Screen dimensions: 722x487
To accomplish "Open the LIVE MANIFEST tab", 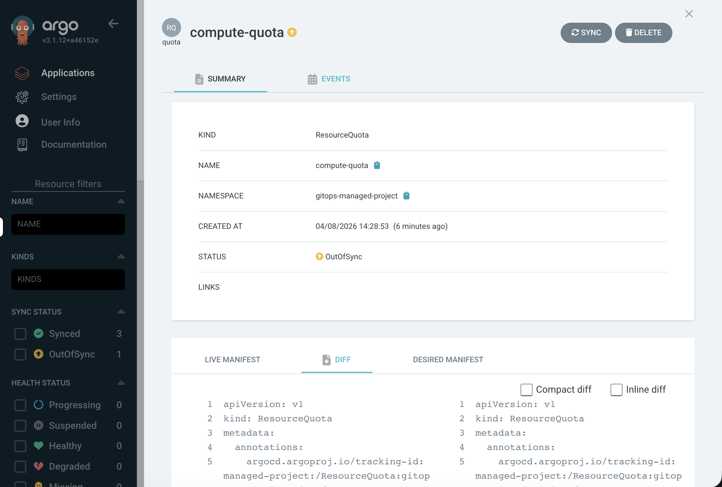I will click(232, 360).
